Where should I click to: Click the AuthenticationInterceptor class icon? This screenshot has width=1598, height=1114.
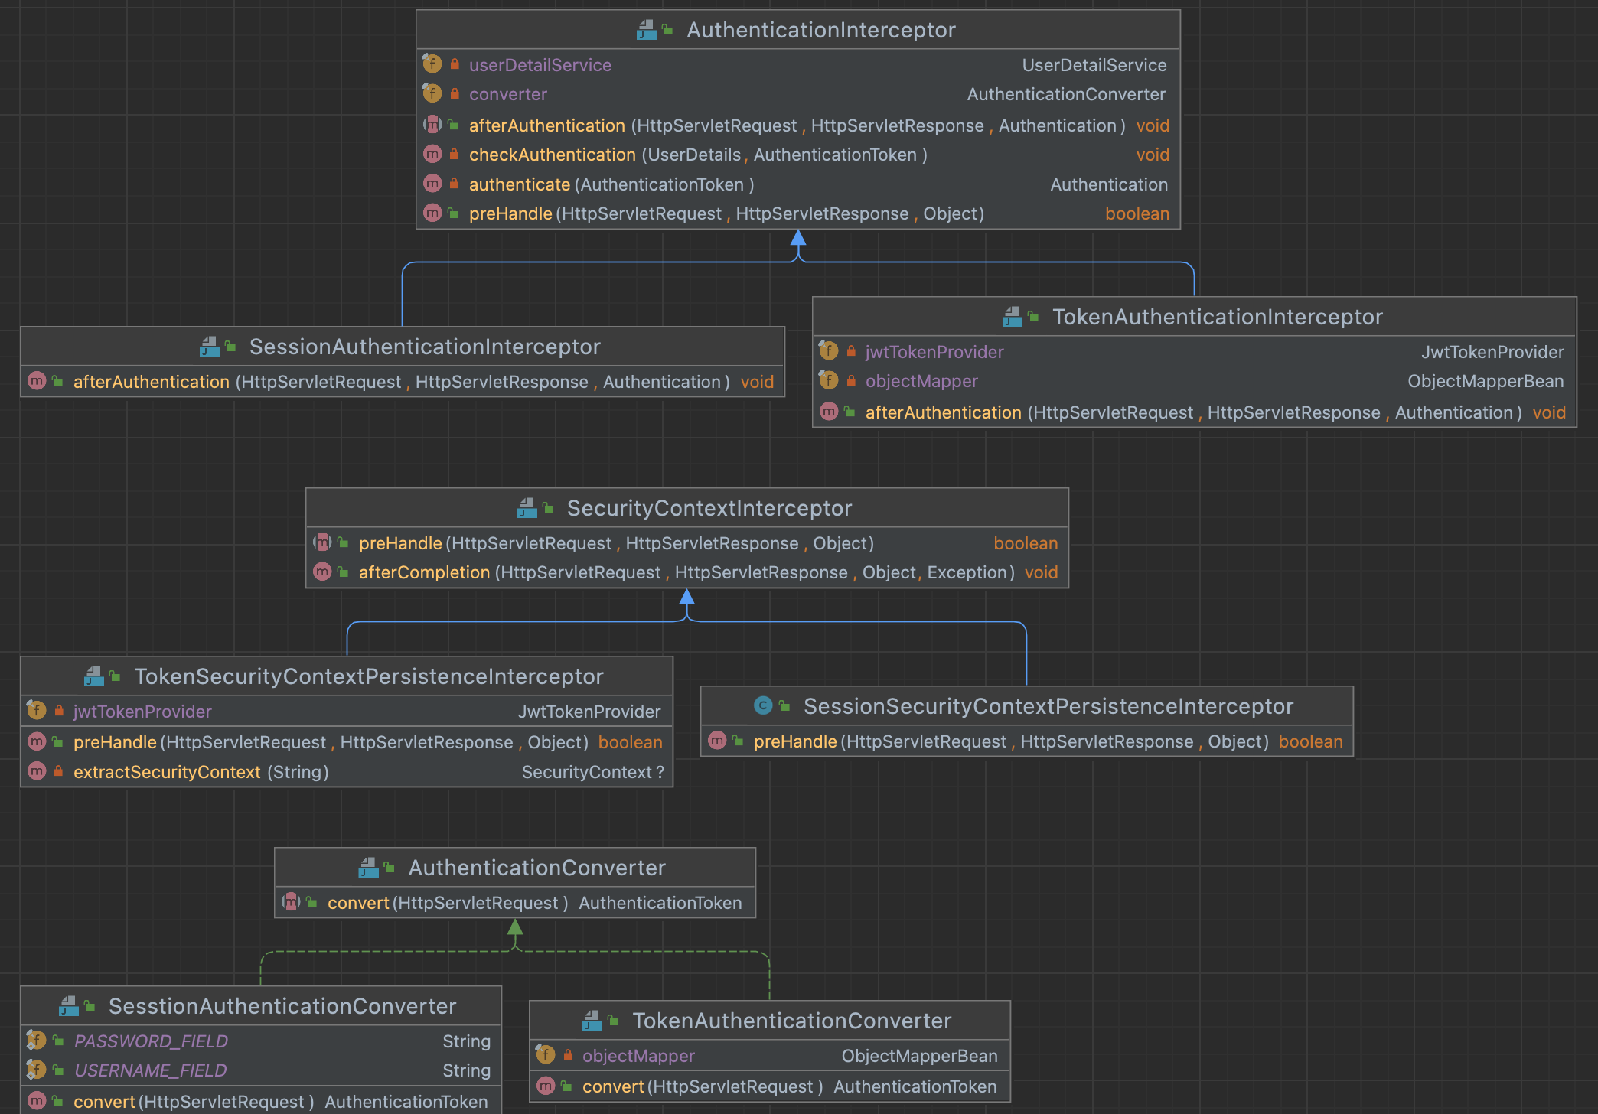pos(647,30)
